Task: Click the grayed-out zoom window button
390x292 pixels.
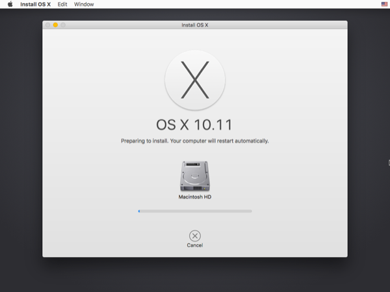Action: point(63,25)
